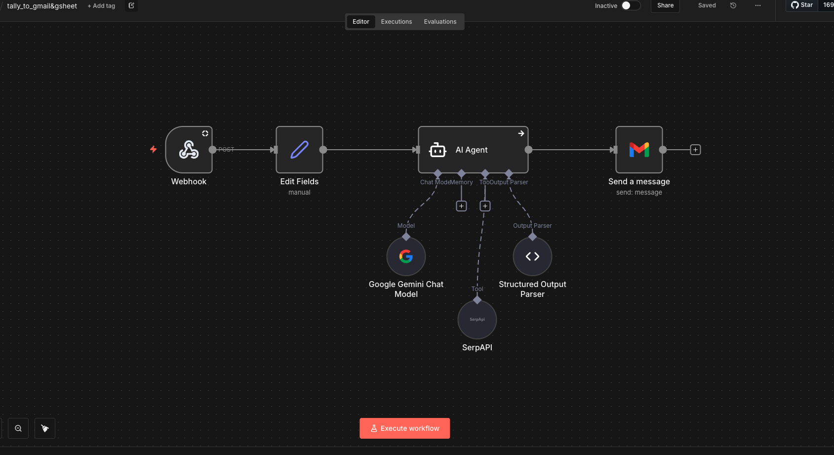The image size is (834, 455).
Task: Star the project on GitHub
Action: coord(801,5)
